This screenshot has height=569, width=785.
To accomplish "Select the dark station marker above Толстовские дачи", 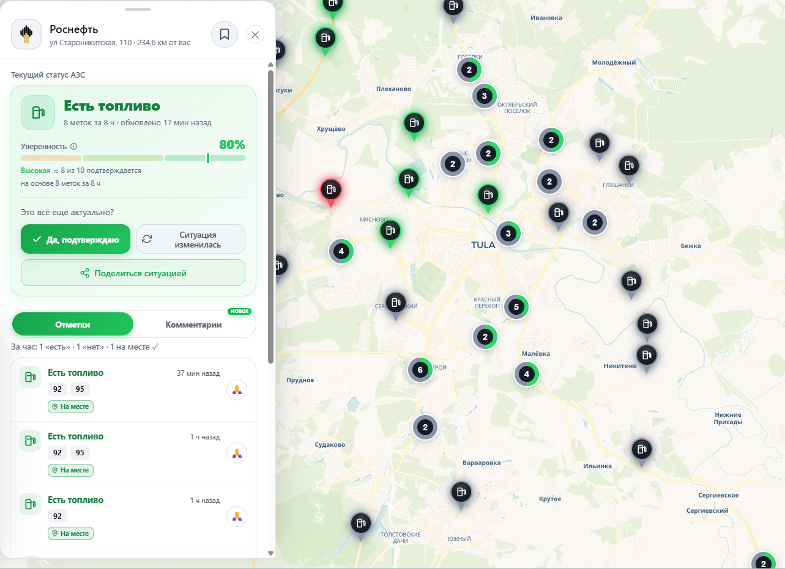I will (361, 524).
